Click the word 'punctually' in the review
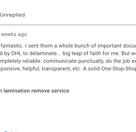Screen dimensions: 136x132 pyautogui.click(x=91, y=61)
